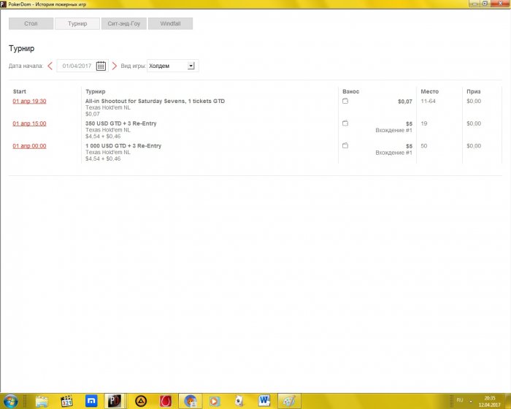
Task: Open ticket icon for All-in Shootout tournament
Action: [345, 101]
